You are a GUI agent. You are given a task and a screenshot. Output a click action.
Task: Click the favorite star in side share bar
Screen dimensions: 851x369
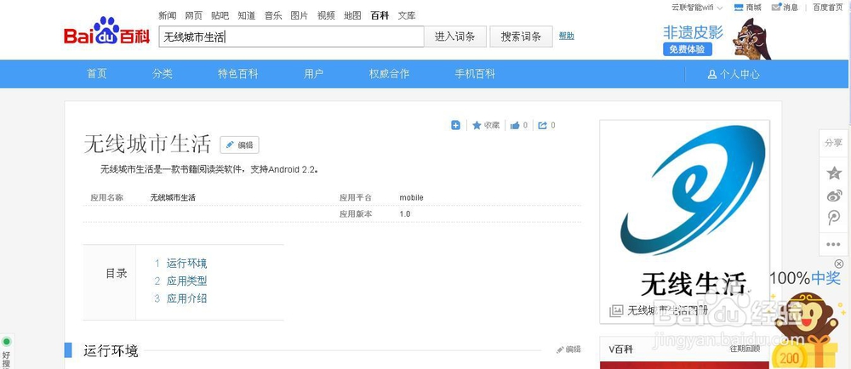pos(834,173)
